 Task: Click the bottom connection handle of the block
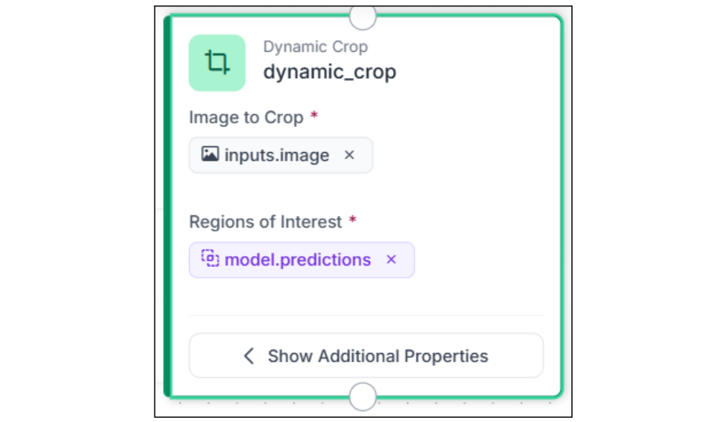coord(363,395)
